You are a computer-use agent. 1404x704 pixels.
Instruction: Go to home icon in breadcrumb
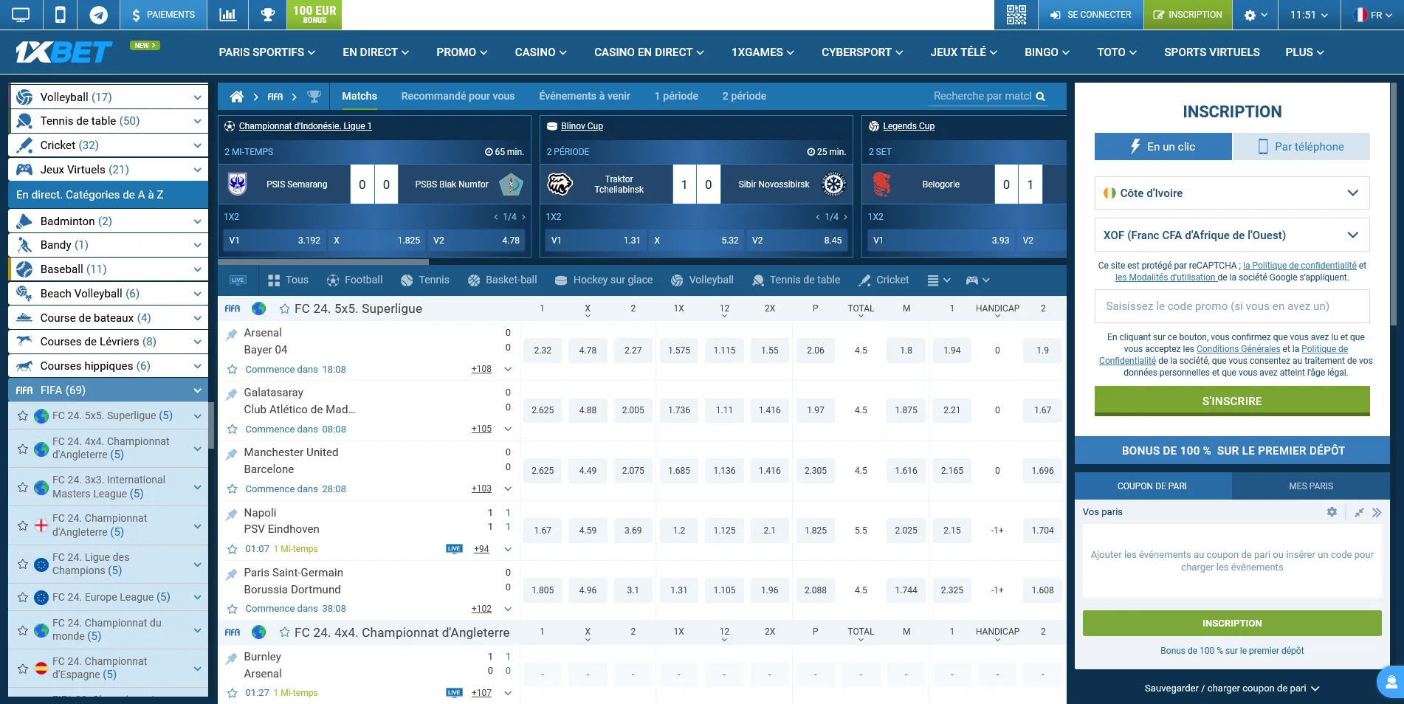(x=237, y=97)
